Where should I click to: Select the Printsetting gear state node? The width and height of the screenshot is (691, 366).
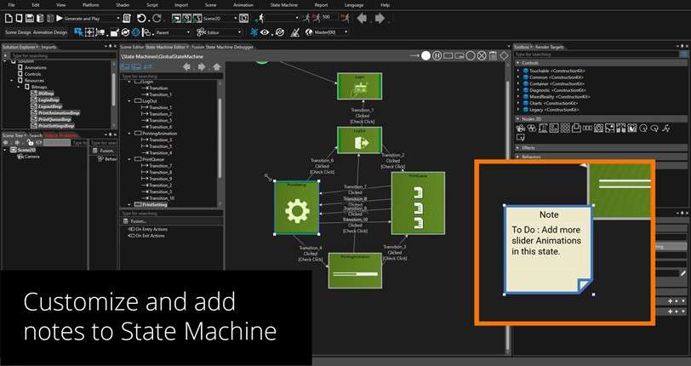pyautogui.click(x=296, y=207)
